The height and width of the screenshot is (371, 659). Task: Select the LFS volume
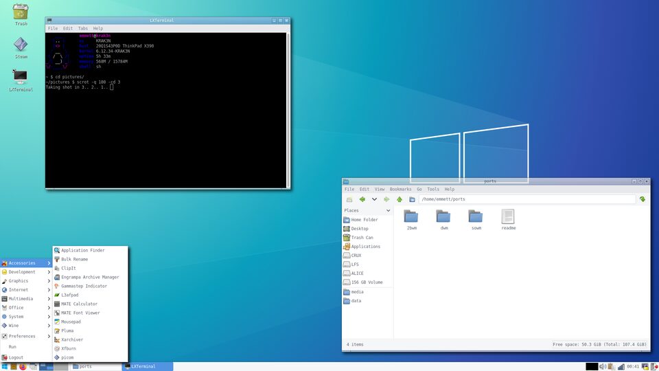click(x=368, y=265)
